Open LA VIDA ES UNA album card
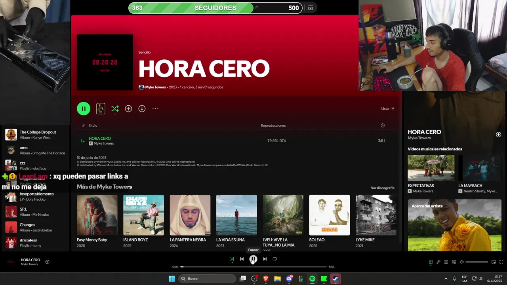The image size is (507, 285). pyautogui.click(x=236, y=221)
